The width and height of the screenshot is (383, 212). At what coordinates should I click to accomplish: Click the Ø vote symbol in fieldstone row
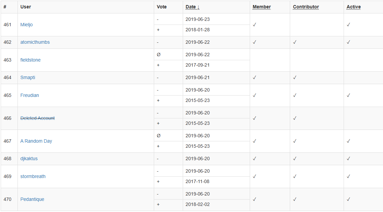pos(159,55)
